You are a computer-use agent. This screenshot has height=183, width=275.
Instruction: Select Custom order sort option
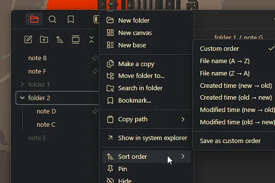pyautogui.click(x=235, y=49)
